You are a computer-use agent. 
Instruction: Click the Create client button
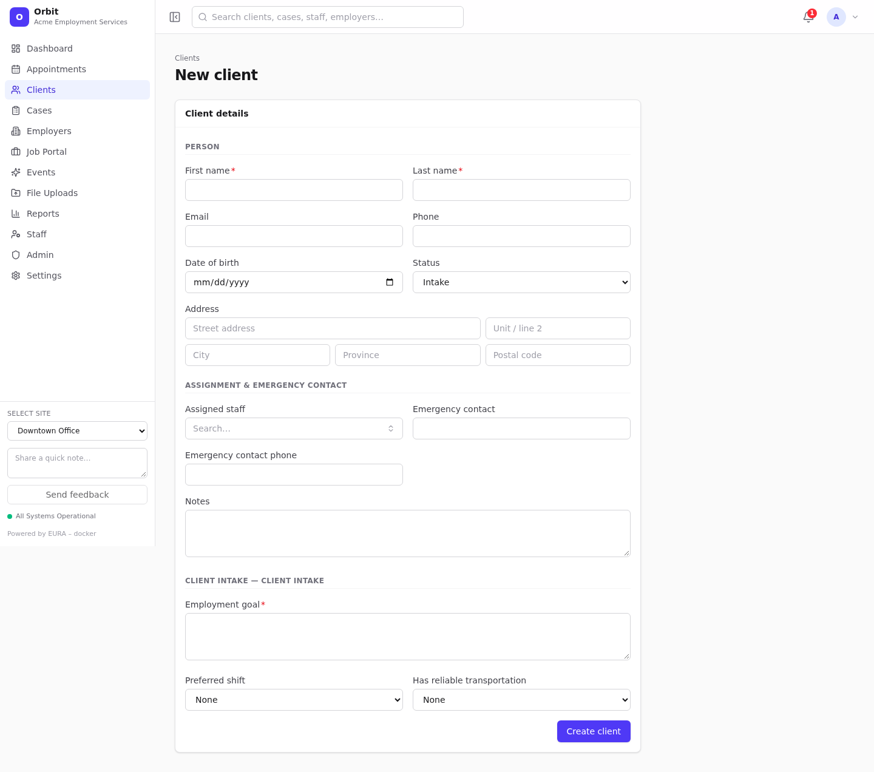(x=594, y=731)
